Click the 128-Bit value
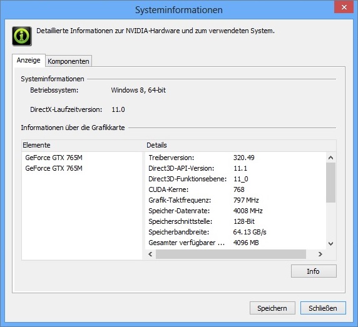 pyautogui.click(x=244, y=221)
